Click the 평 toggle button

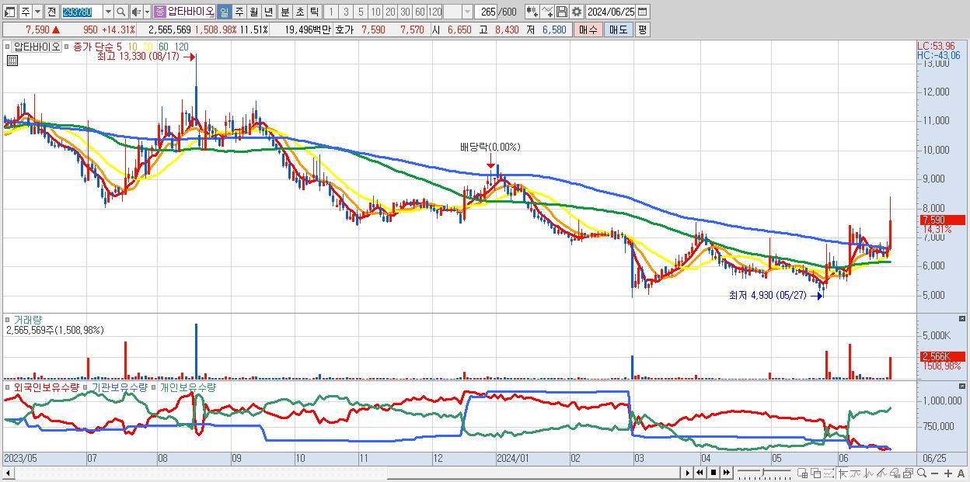642,29
